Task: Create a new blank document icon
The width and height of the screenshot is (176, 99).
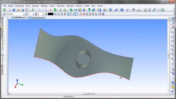Action: tap(9, 10)
